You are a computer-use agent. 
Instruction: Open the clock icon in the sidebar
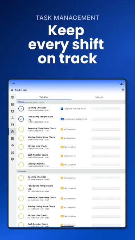[x=13, y=97]
